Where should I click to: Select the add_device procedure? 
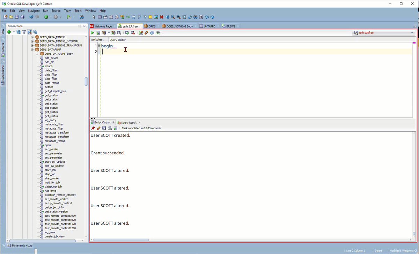52,58
